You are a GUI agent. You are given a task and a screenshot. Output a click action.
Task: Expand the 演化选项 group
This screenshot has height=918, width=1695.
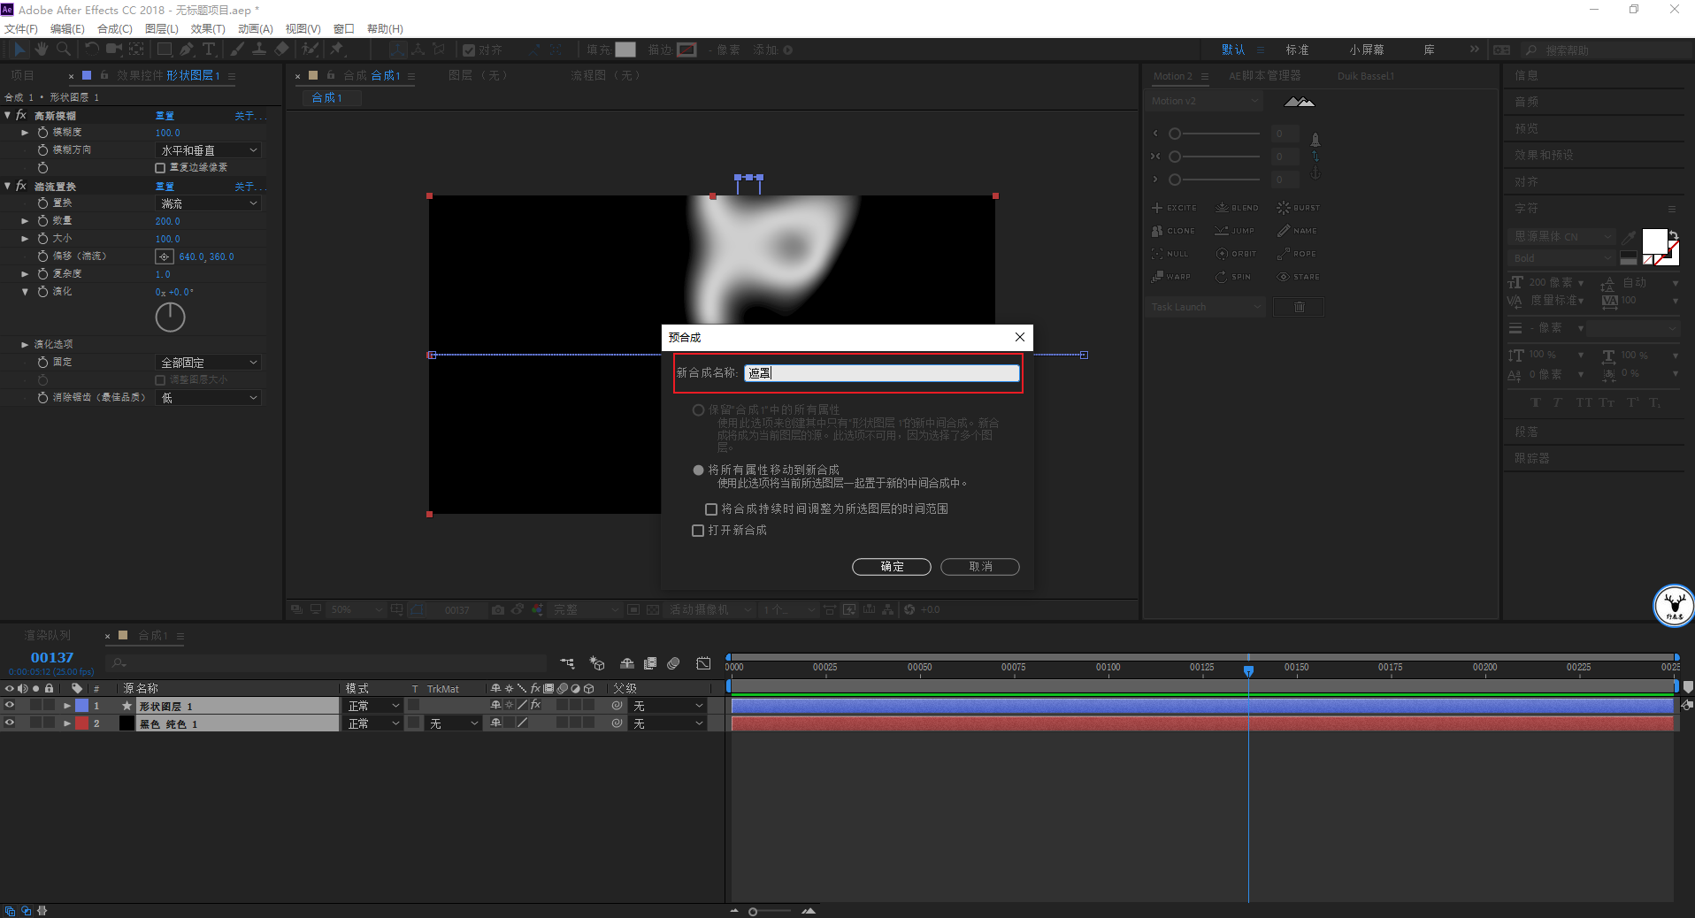(25, 345)
